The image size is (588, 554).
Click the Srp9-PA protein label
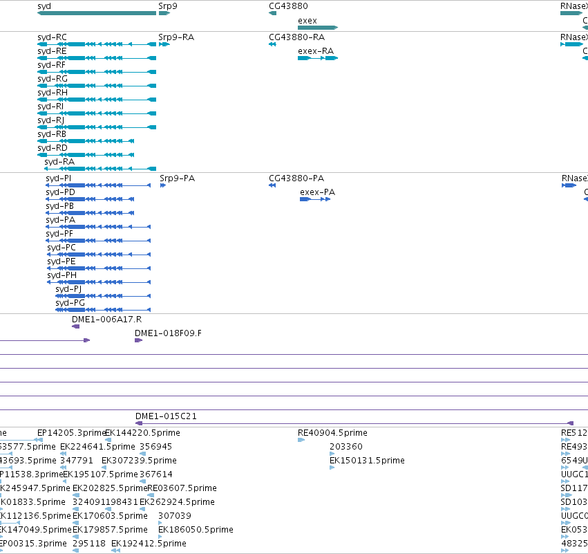[x=178, y=178]
